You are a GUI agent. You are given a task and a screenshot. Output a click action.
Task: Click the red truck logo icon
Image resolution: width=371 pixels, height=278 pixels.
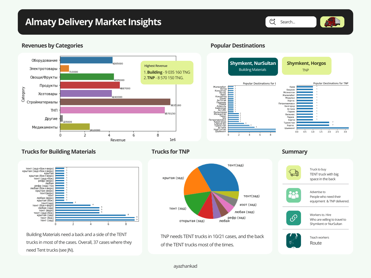pos(332,22)
